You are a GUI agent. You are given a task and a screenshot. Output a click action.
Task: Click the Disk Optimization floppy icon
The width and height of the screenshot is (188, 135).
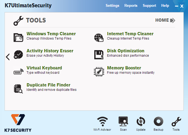point(99,55)
